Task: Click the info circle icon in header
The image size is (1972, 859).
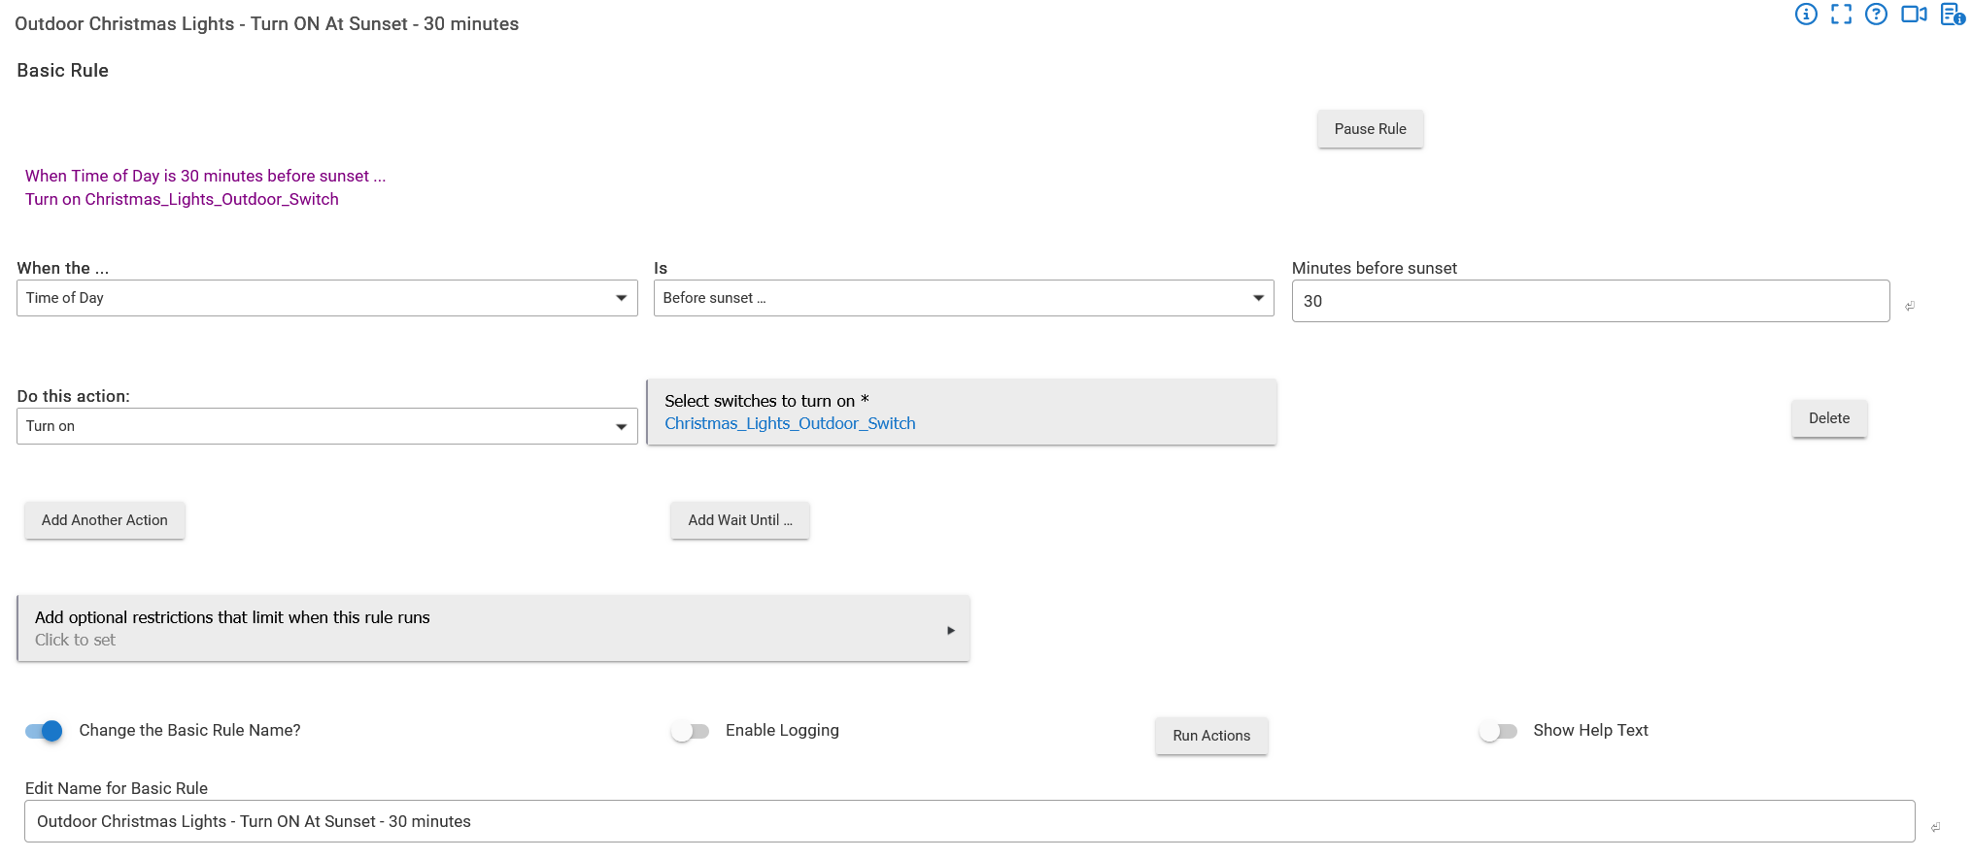Action: 1805,15
